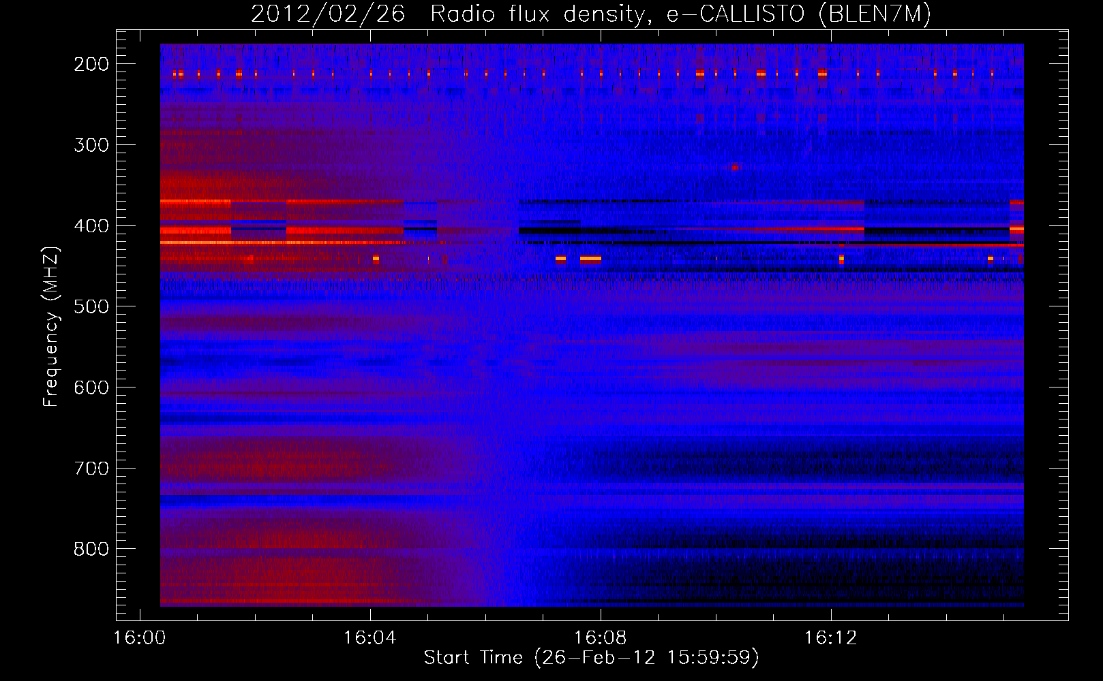Click the 16:12 time tick label

[831, 638]
